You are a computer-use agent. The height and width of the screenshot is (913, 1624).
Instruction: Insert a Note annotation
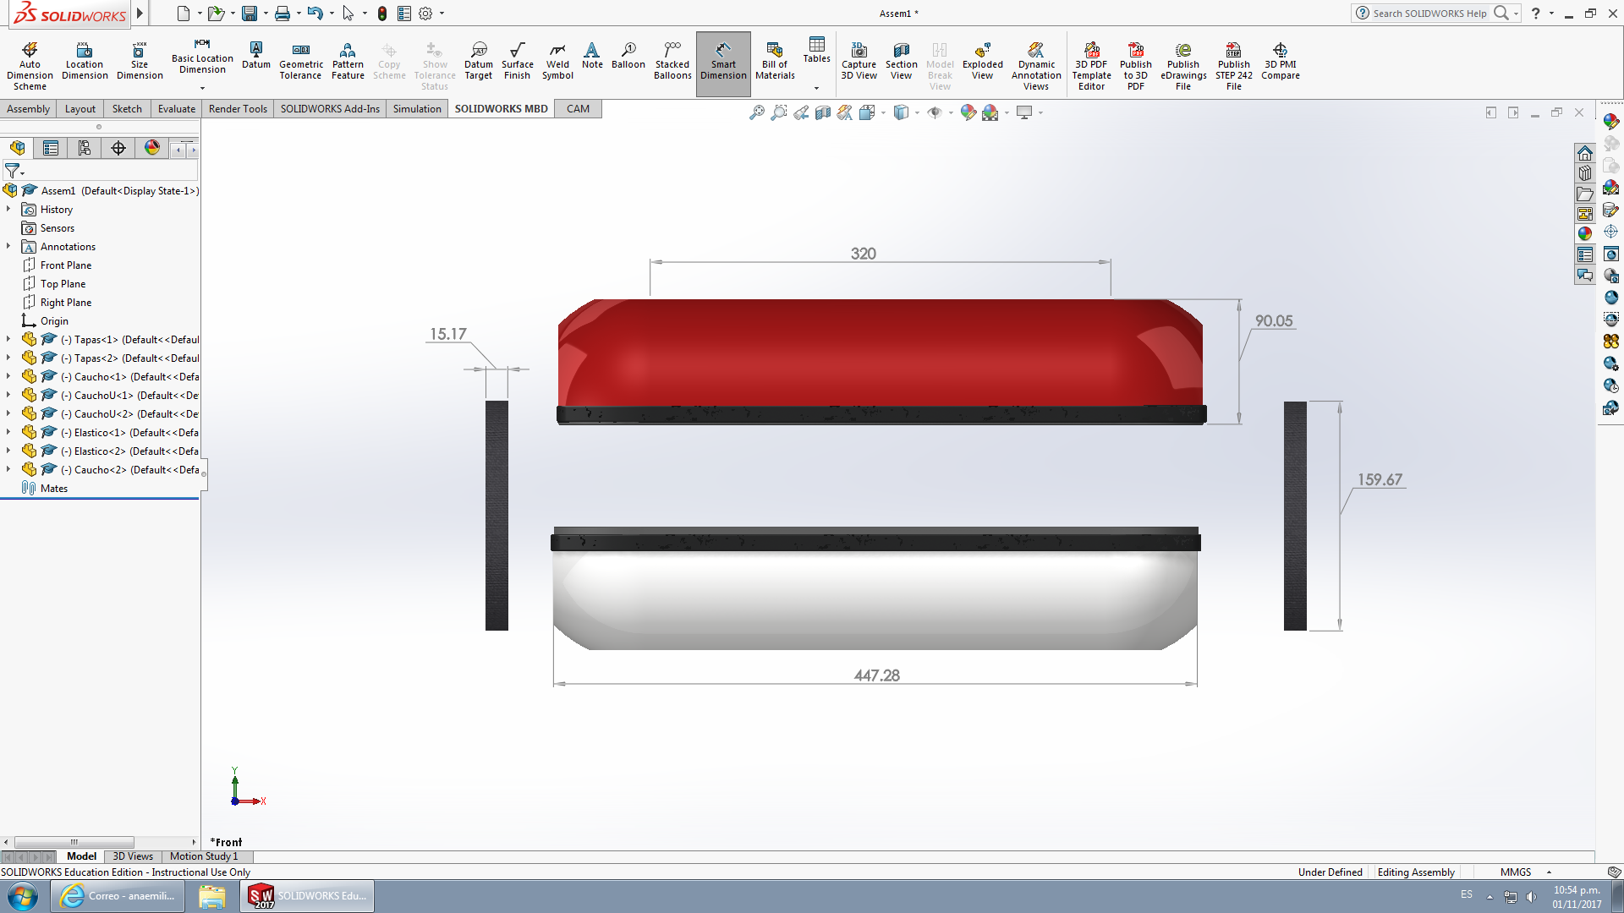[592, 56]
